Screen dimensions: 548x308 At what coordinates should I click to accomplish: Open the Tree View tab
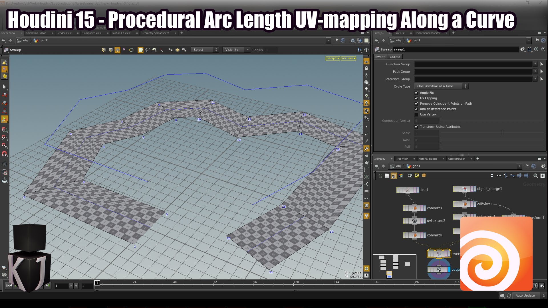pos(402,159)
